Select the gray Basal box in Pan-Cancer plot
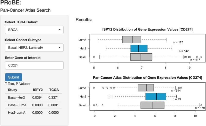The width and height of the screenshot is (206, 126). point(152,105)
